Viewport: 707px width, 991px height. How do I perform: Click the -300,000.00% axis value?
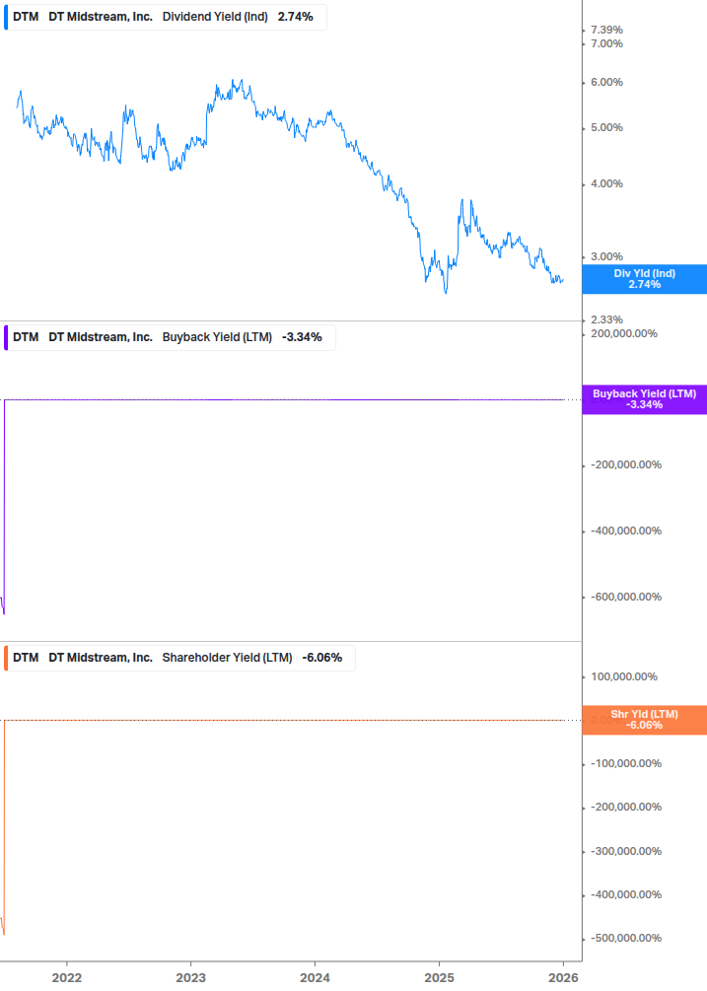pyautogui.click(x=626, y=851)
